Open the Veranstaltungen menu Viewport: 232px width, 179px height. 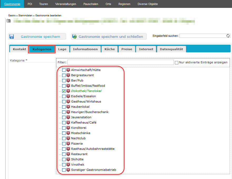tap(66, 4)
